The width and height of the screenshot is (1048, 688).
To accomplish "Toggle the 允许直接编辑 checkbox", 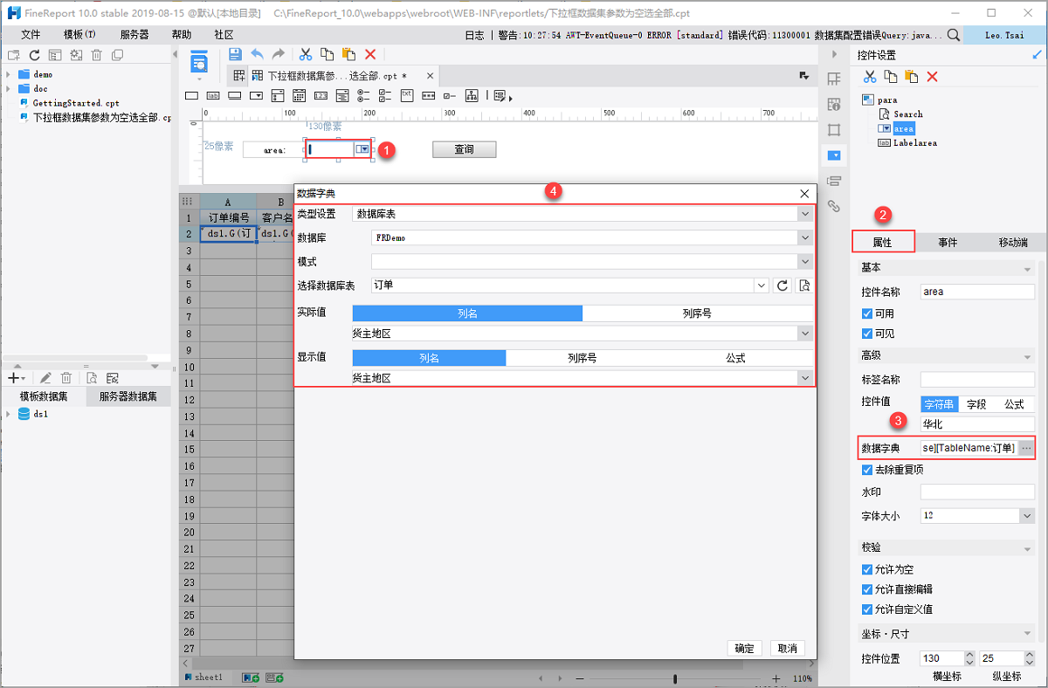I will pyautogui.click(x=867, y=589).
